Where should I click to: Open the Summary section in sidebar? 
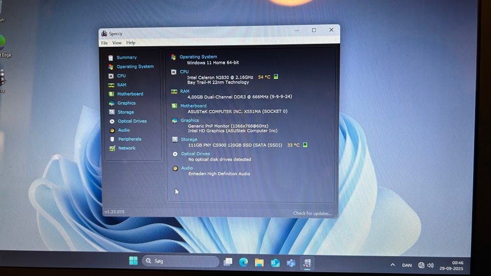[x=126, y=57]
